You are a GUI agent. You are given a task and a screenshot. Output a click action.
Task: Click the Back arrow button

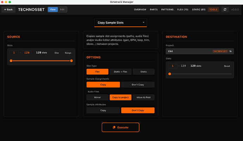[8, 10]
